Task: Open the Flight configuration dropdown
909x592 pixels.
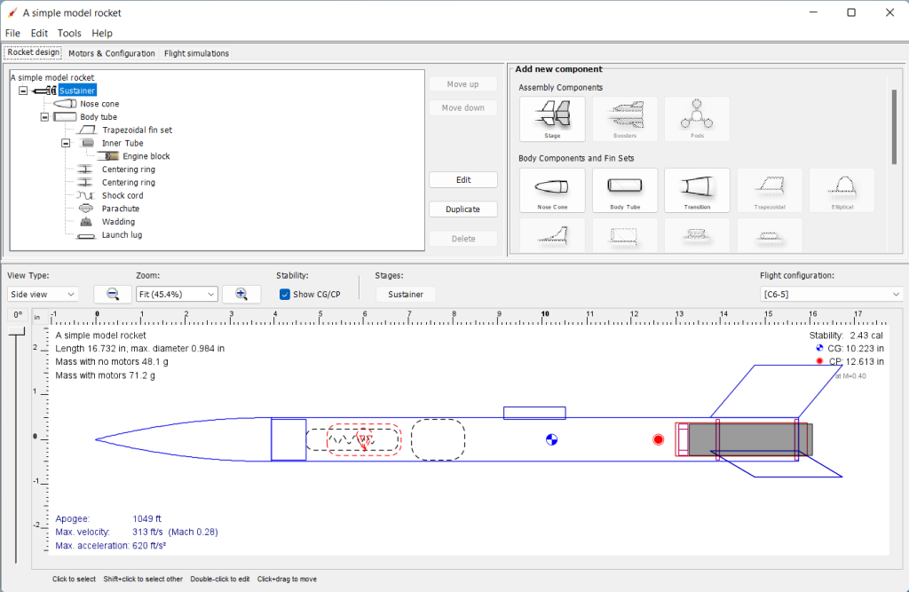Action: coord(832,294)
